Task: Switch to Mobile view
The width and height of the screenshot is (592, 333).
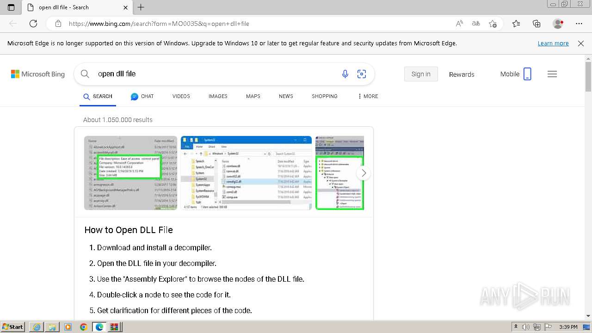Action: [x=516, y=74]
